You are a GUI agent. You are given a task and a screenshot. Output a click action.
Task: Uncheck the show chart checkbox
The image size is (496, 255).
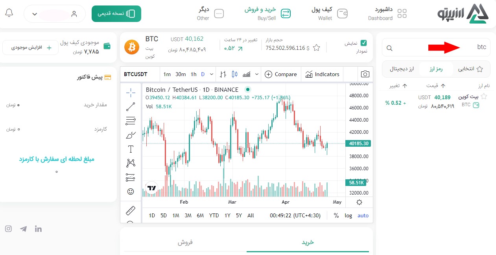pyautogui.click(x=364, y=43)
